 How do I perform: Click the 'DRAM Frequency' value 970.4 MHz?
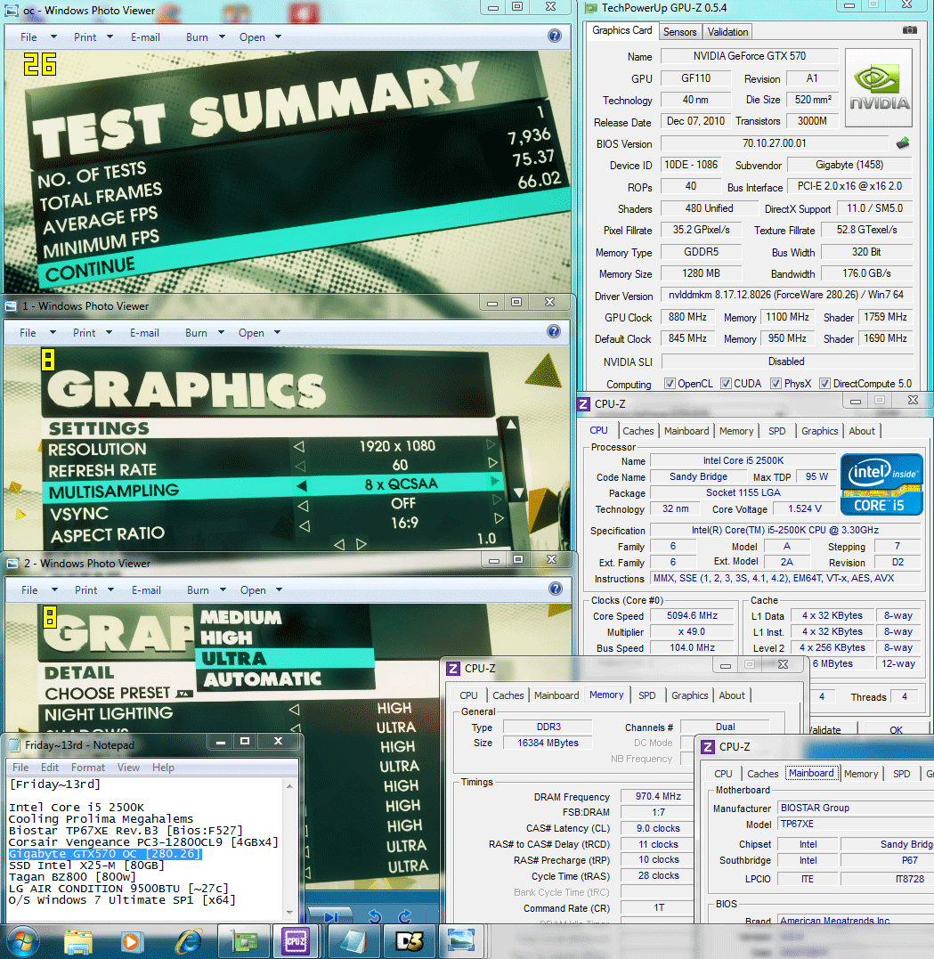click(x=658, y=796)
